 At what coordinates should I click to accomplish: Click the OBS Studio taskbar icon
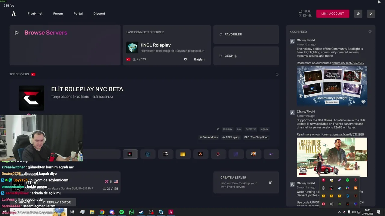point(151,212)
